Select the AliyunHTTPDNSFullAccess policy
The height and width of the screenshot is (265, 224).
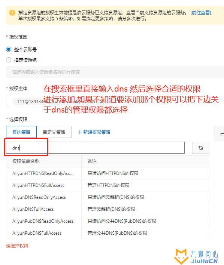point(38,185)
